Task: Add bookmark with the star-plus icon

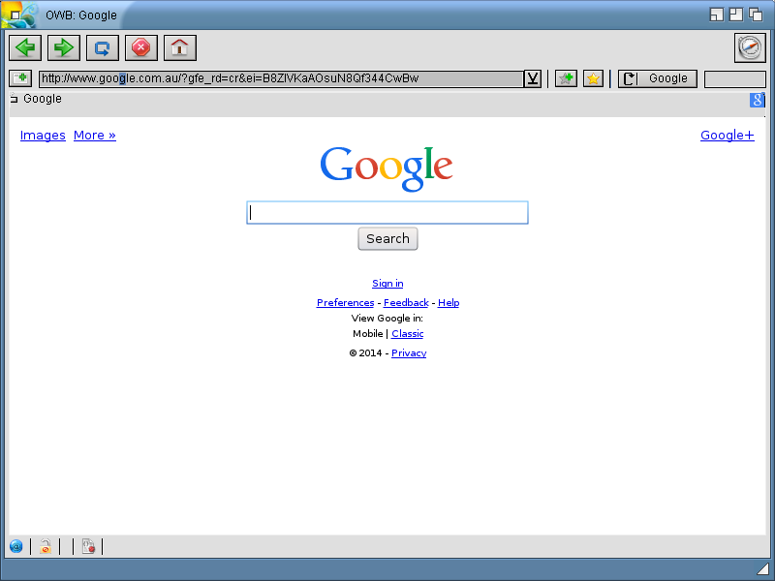Action: pos(566,78)
